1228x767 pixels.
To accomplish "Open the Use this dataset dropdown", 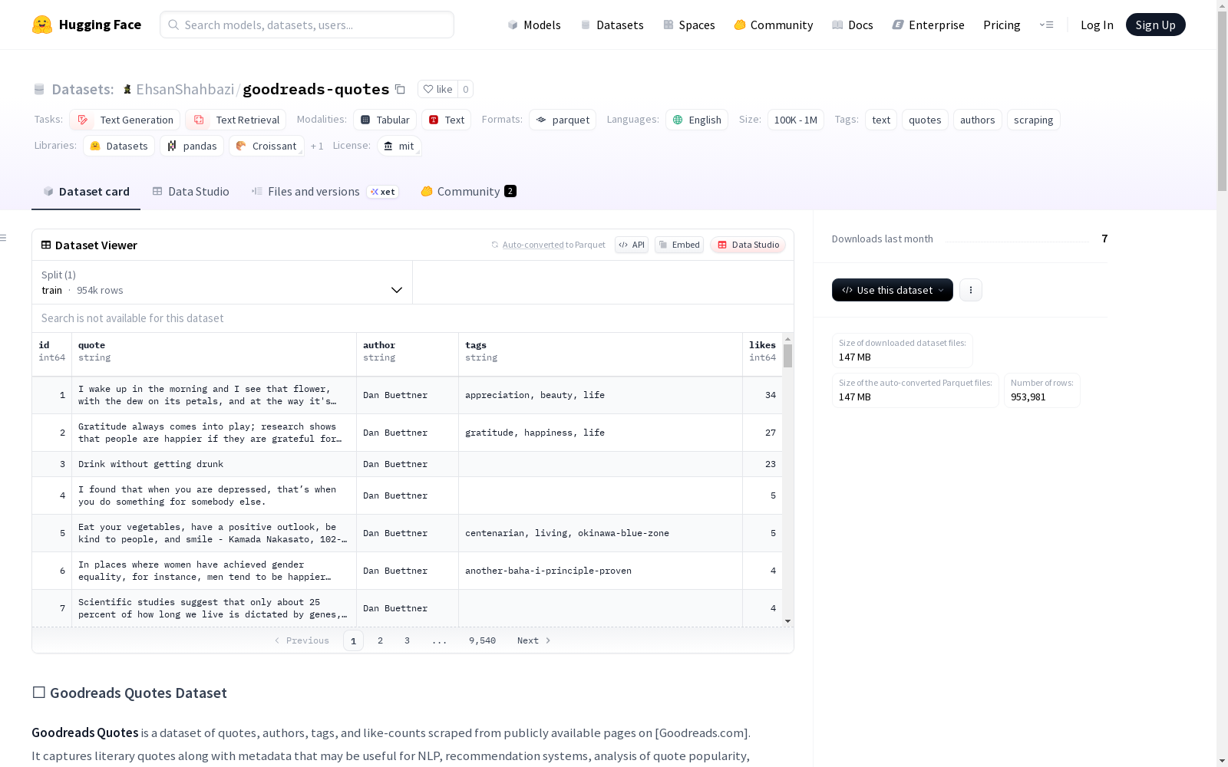I will click(x=893, y=290).
